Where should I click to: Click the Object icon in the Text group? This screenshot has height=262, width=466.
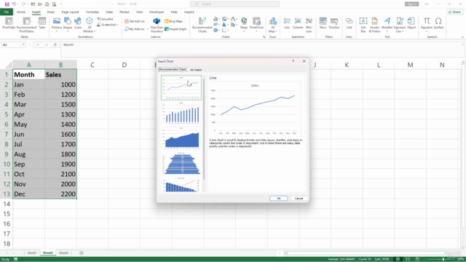tap(411, 23)
